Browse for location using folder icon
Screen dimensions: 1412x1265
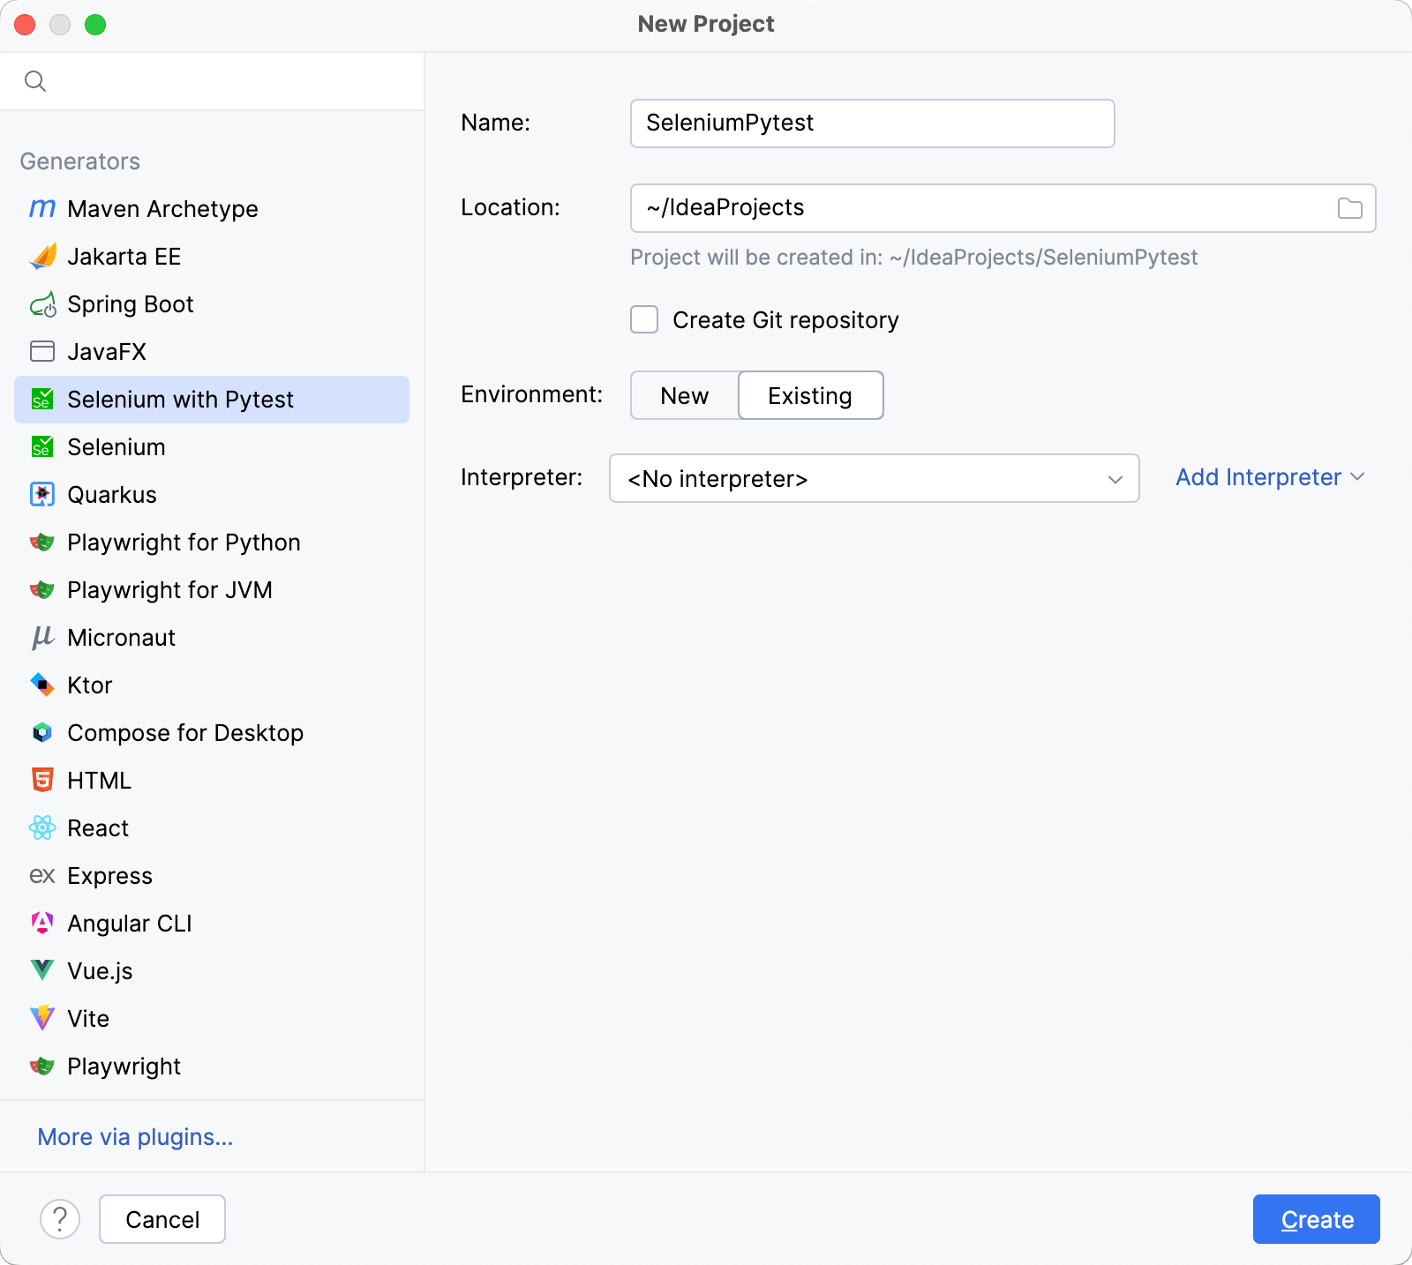pyautogui.click(x=1348, y=208)
